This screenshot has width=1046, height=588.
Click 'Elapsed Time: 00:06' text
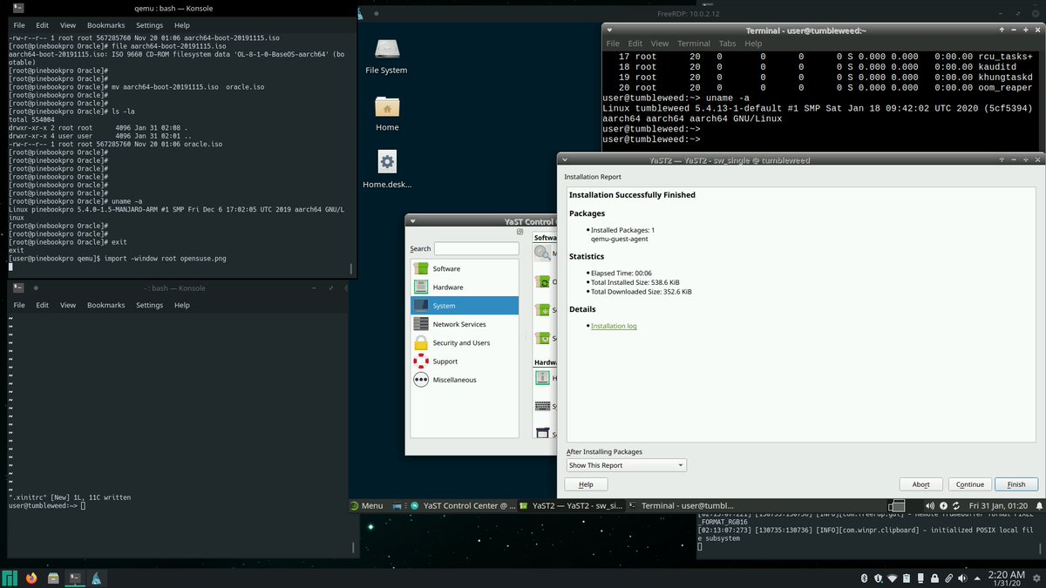click(x=622, y=273)
